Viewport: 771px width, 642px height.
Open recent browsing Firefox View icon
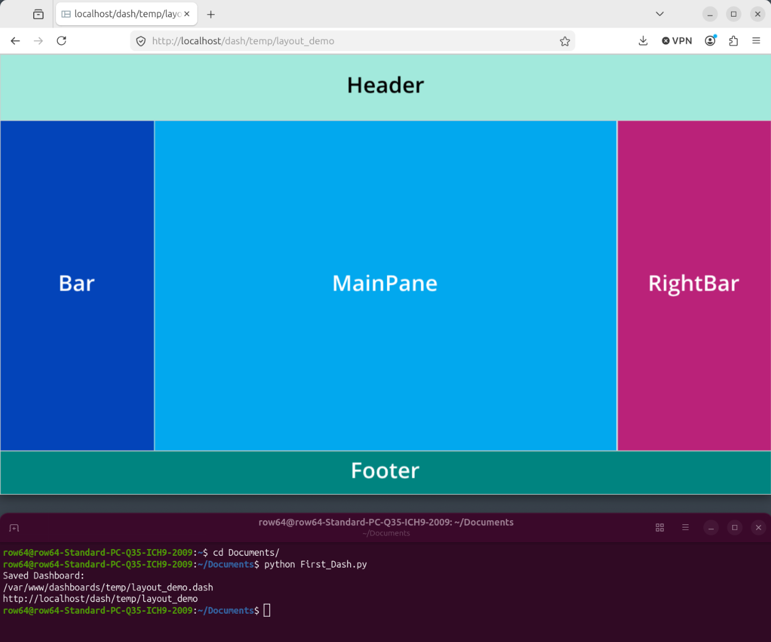[x=38, y=14]
